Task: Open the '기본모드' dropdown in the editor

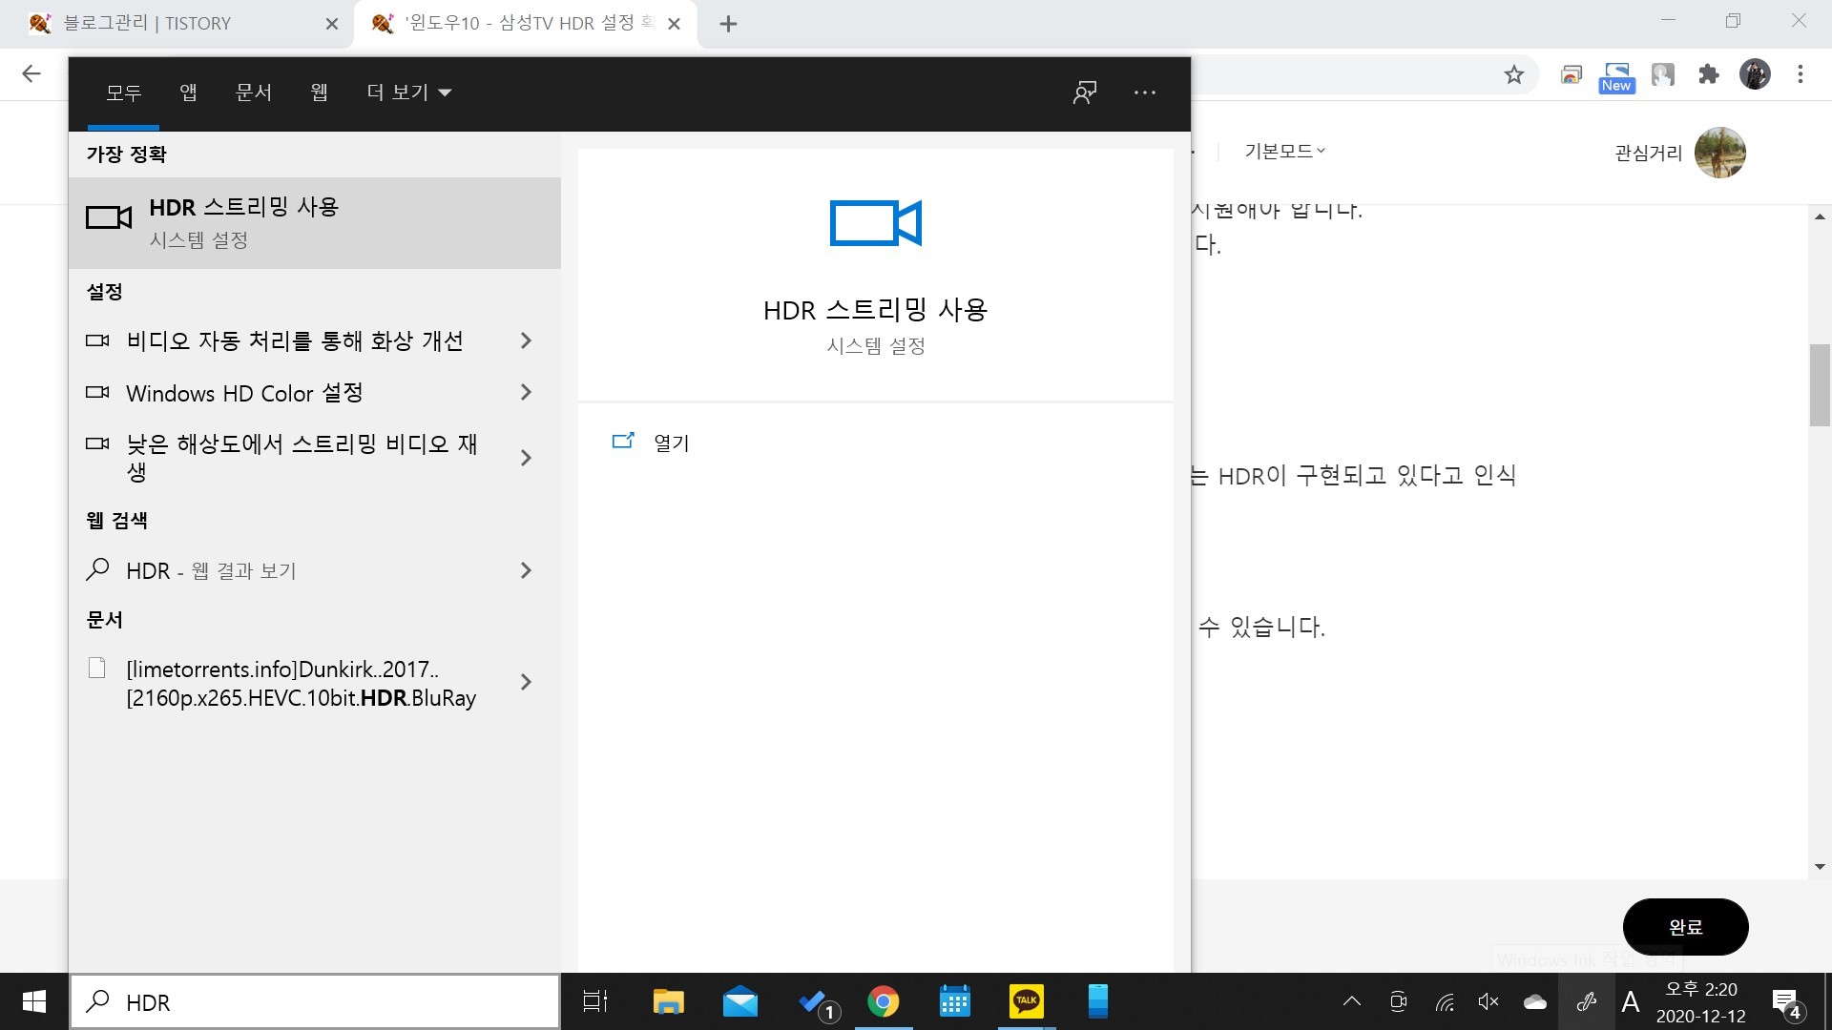Action: coord(1284,151)
